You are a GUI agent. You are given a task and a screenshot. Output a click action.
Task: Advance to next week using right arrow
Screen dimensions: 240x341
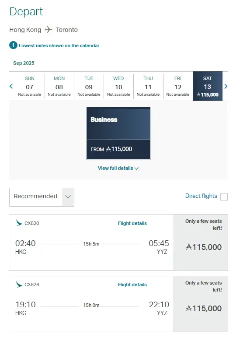(226, 86)
